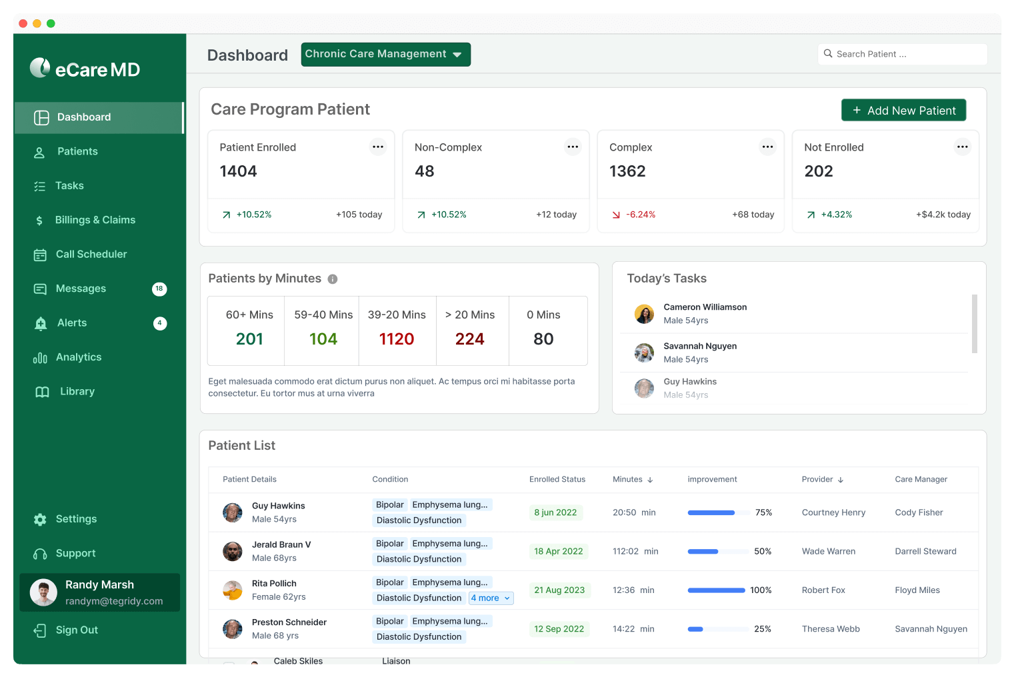Viewport: 1014px width, 677px height.
Task: Open Messages chat icon in sidebar
Action: click(40, 289)
